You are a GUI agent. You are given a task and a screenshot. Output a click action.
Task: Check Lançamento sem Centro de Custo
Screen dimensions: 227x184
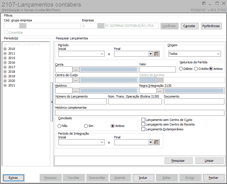click(x=143, y=120)
